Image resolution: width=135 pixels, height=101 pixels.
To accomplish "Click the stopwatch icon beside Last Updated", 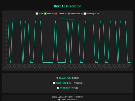I will (x=53, y=97).
